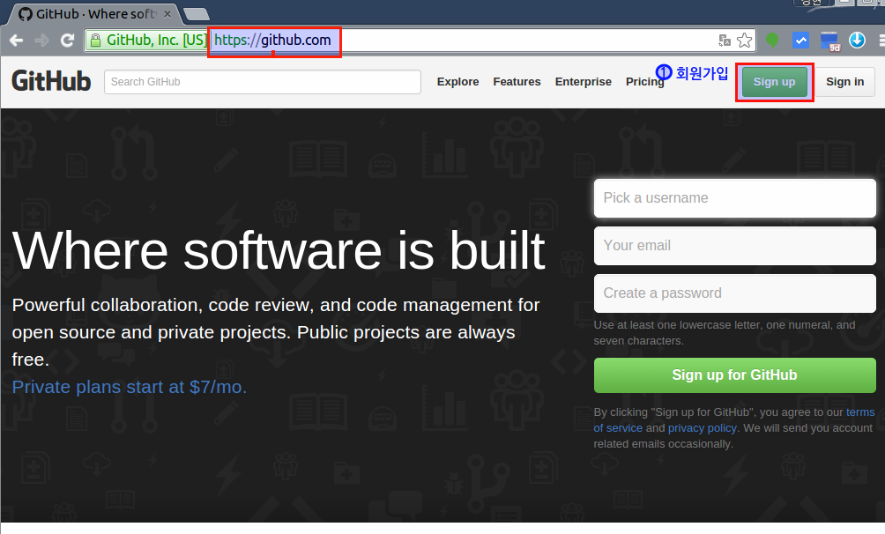885x534 pixels.
Task: Click the GitHub logo
Action: tap(51, 81)
